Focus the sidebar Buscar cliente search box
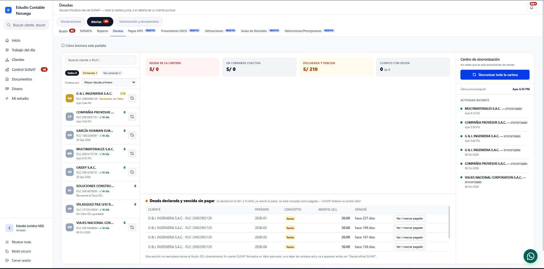The height and width of the screenshot is (269, 544). (26, 25)
